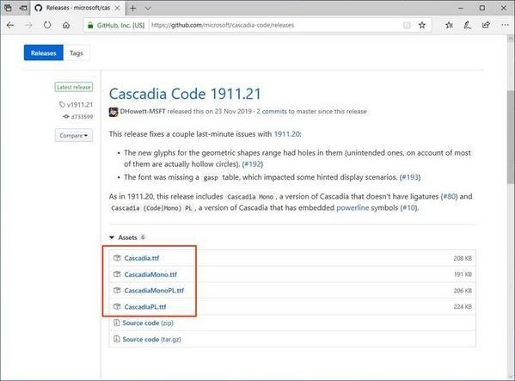Viewport: 515px width, 381px height.
Task: Click the browser Refresh icon
Action: click(47, 25)
